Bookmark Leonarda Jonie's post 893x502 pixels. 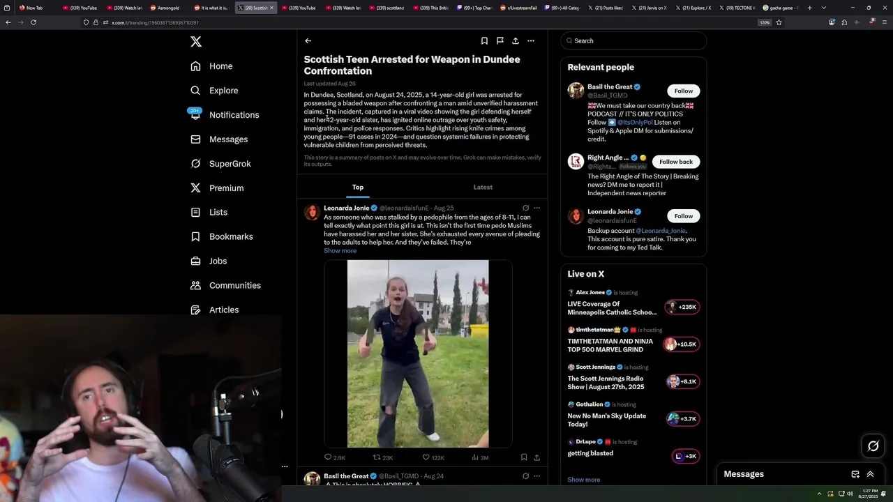[x=524, y=457]
